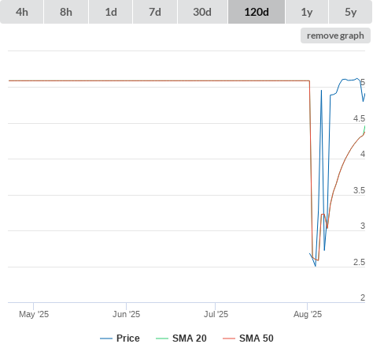Click the remove graph button
373x359 pixels.
click(x=335, y=36)
